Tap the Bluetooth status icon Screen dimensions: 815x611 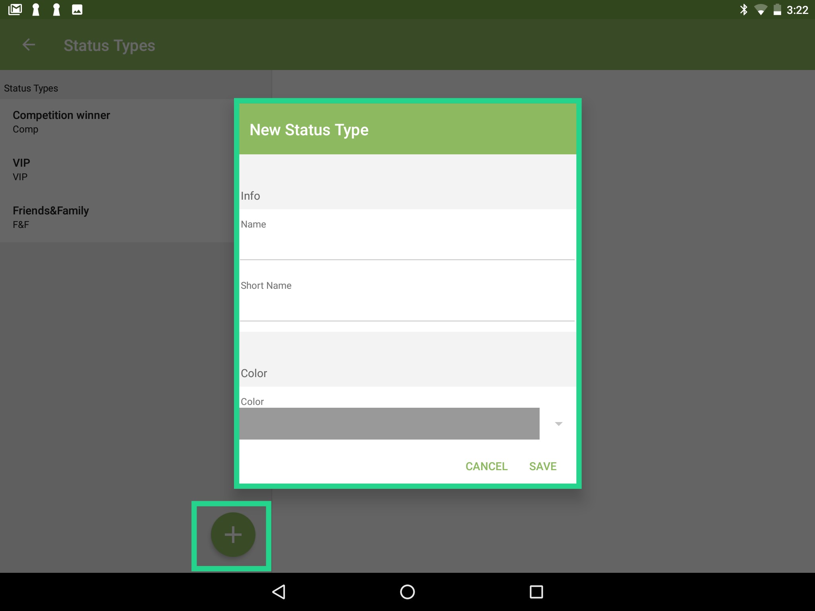click(x=743, y=10)
